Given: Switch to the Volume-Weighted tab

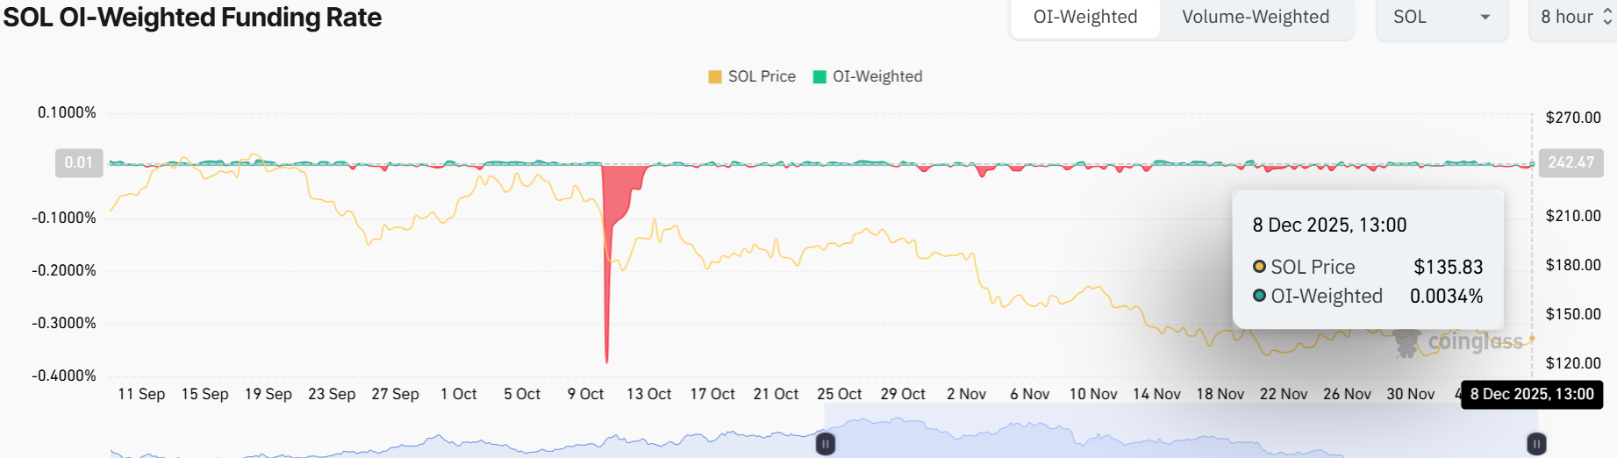Looking at the screenshot, I should (1256, 18).
